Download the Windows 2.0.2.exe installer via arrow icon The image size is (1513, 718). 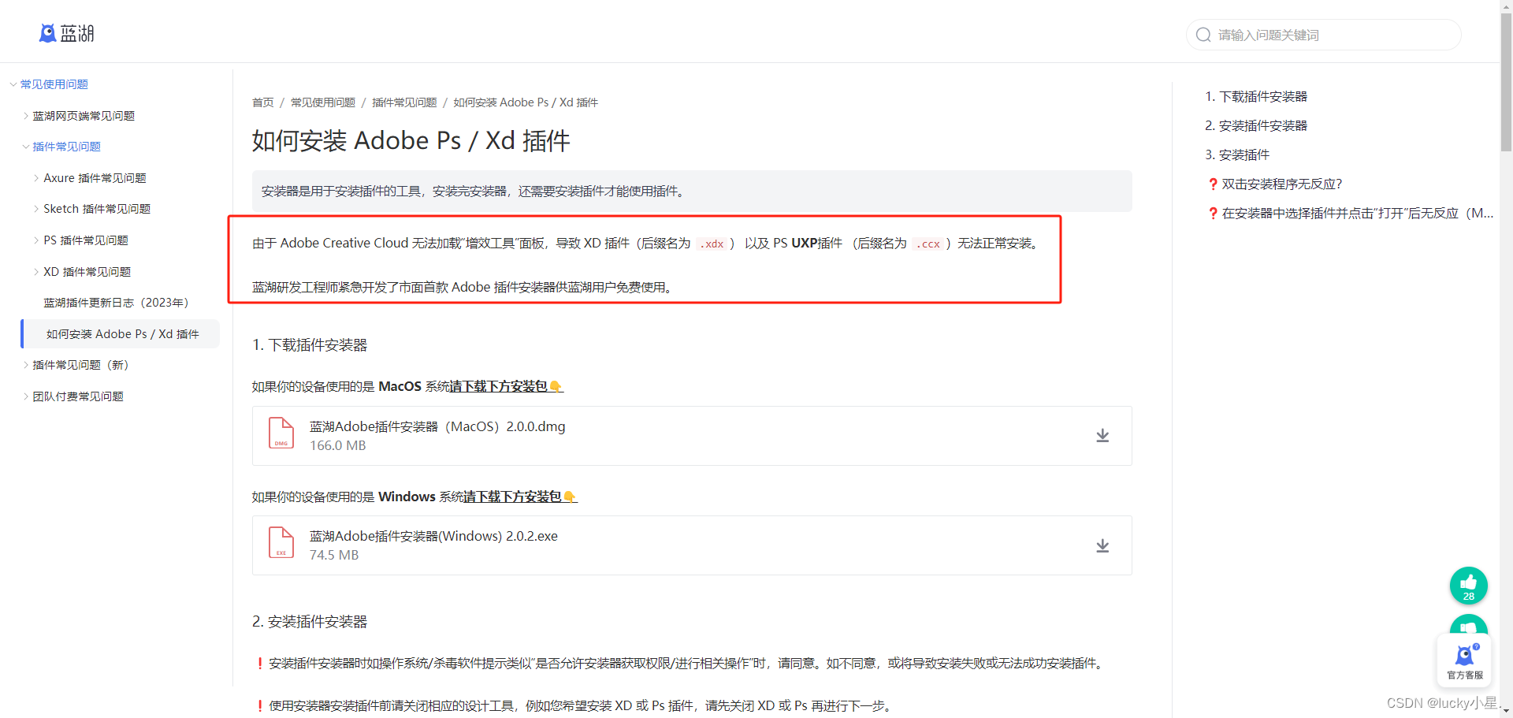[1102, 545]
